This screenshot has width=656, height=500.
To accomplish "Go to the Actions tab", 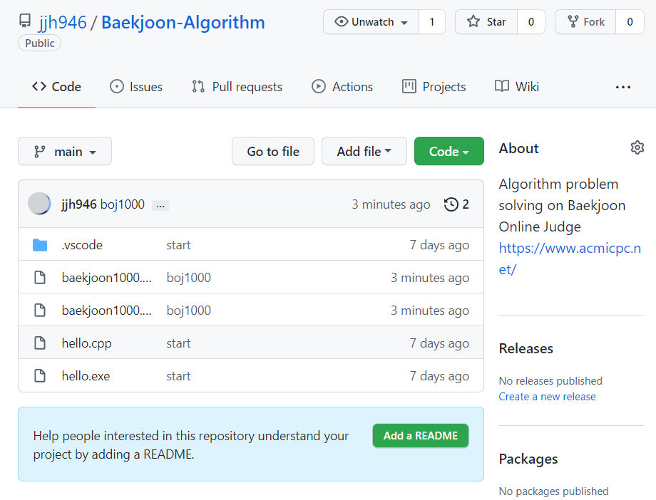I will point(342,87).
